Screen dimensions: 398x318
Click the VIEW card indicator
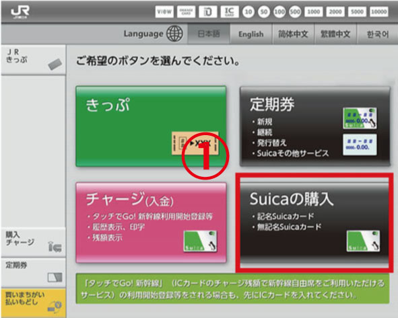pos(164,11)
